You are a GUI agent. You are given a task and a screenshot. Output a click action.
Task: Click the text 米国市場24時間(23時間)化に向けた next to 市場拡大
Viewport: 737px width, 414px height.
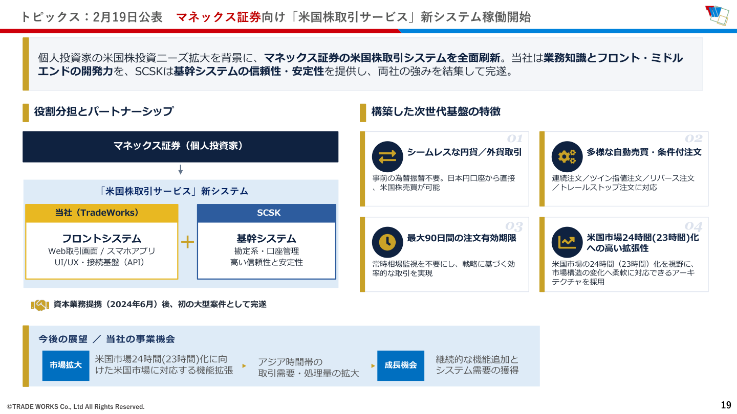[164, 365]
